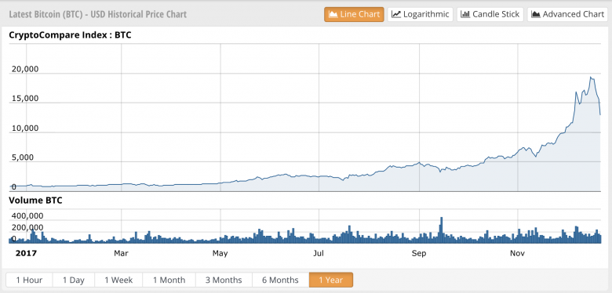Click the chart title 'Latest Bitcoin (BTC) - USD Historical Price Chart'
The height and width of the screenshot is (293, 612).
pyautogui.click(x=97, y=15)
